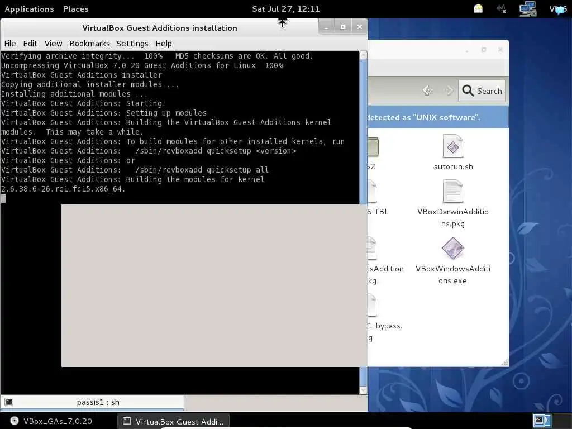Click the terminal vertical scrollbar track
Screen dimensions: 572x429
click(363, 131)
